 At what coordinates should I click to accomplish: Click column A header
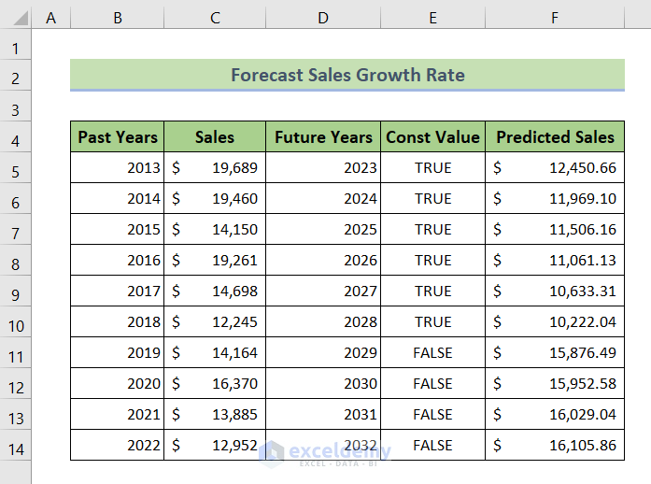50,18
